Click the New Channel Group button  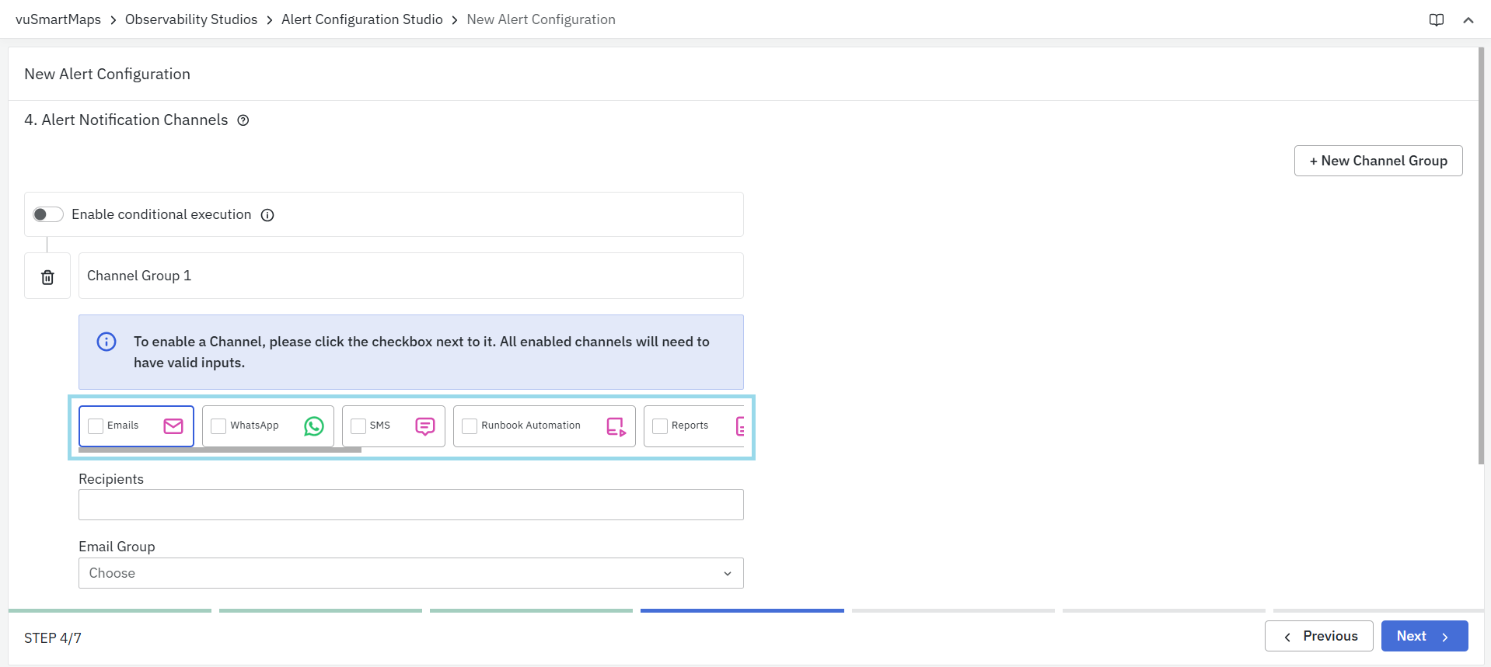coord(1378,161)
